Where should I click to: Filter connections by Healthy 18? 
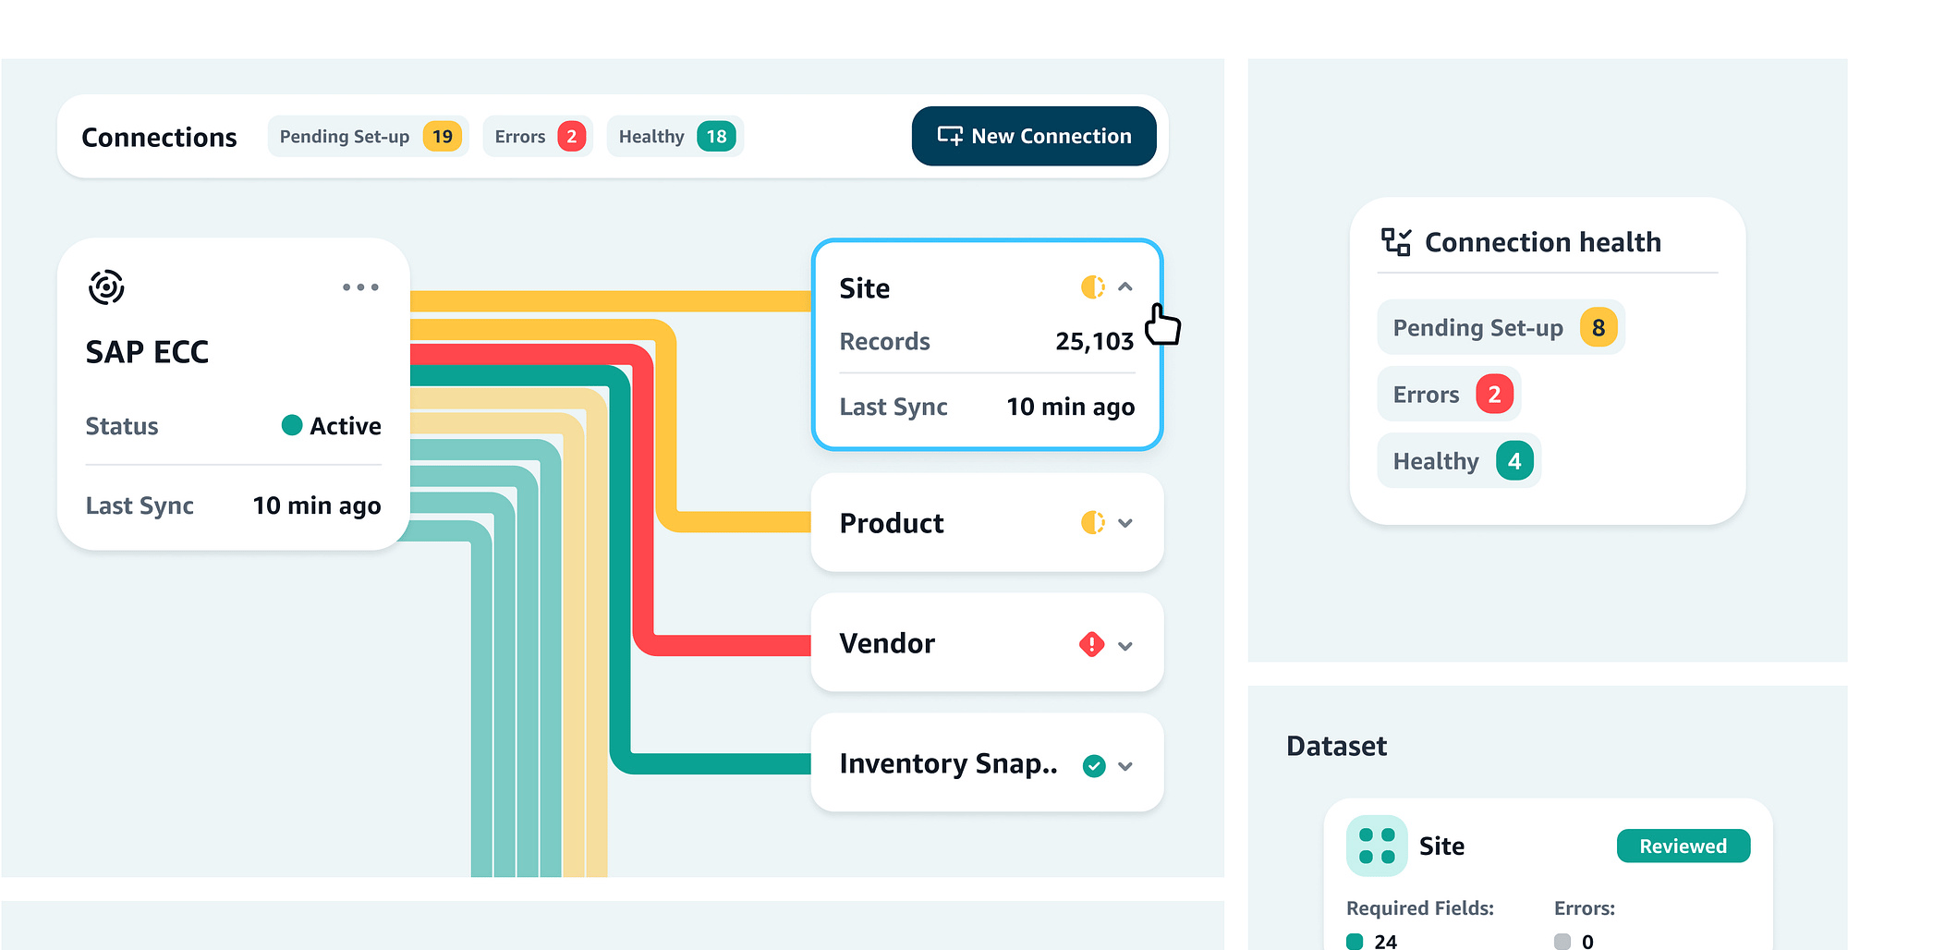pyautogui.click(x=675, y=137)
